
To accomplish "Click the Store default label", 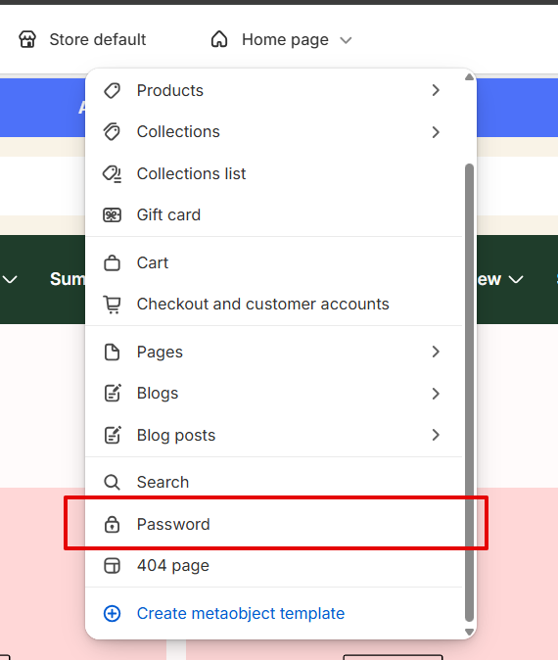I will (98, 39).
